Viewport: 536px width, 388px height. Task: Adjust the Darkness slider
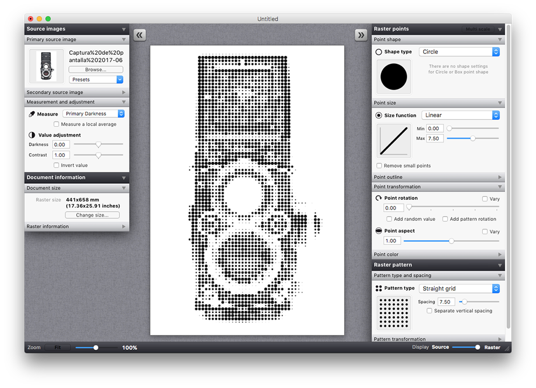(98, 145)
